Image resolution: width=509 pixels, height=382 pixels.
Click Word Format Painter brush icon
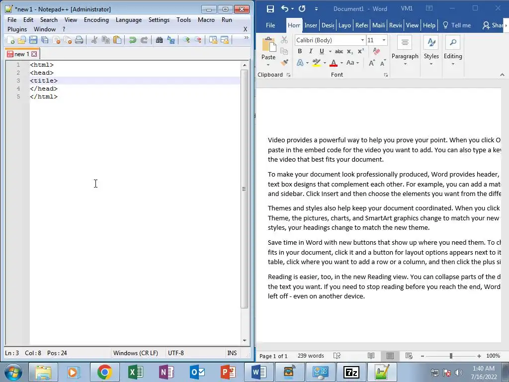pos(284,62)
